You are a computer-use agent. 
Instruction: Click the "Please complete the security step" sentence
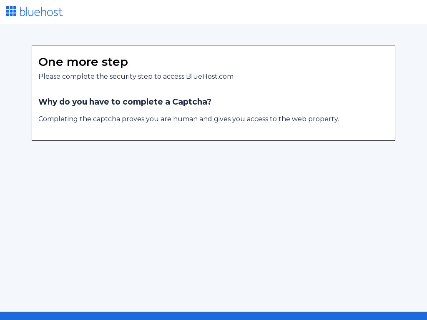coord(136,77)
